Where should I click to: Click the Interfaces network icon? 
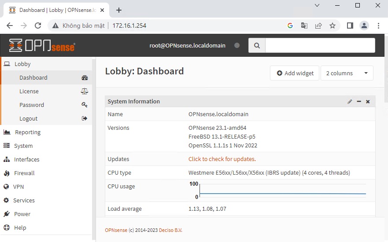[7, 159]
